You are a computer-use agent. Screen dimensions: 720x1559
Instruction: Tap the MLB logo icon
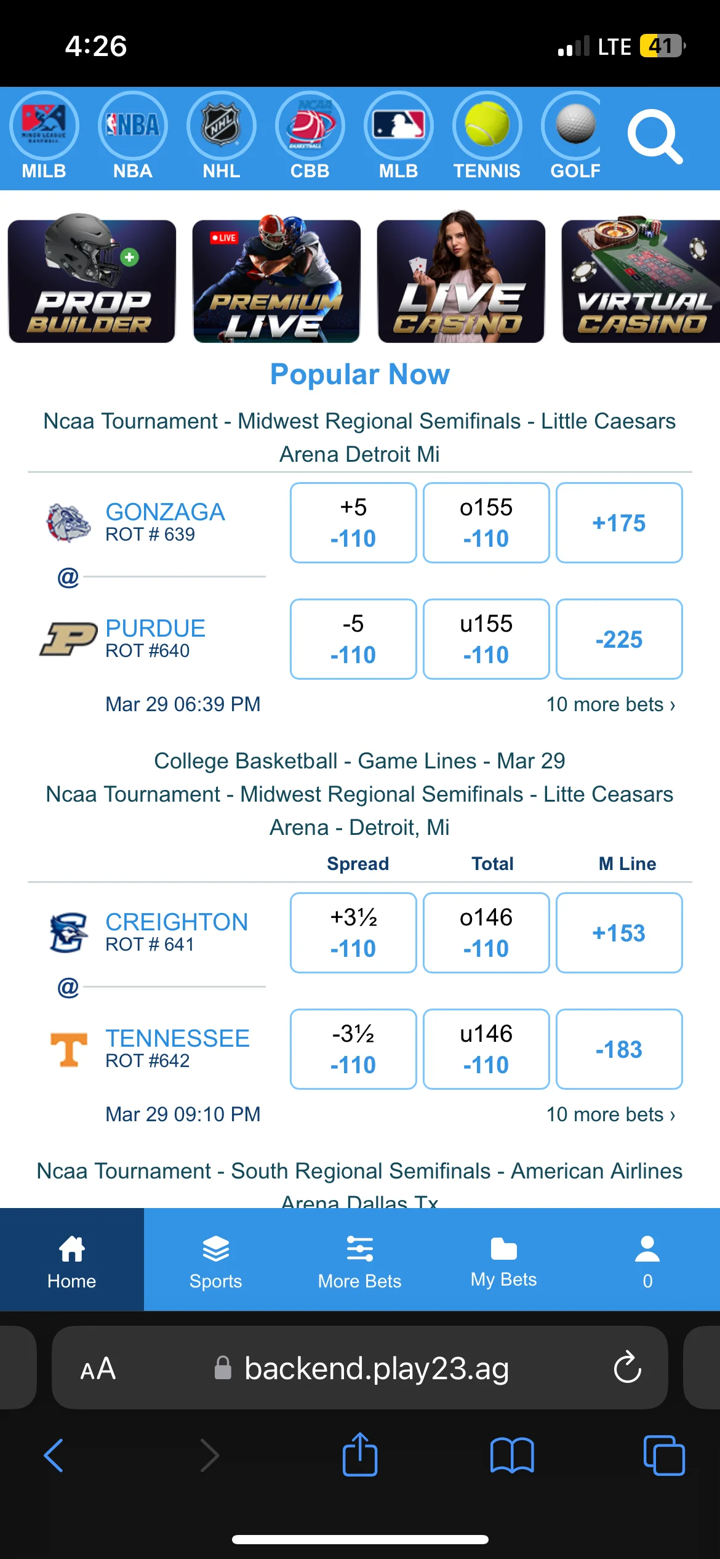pyautogui.click(x=398, y=126)
